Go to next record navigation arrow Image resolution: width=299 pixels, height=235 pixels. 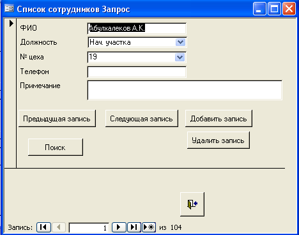tap(119, 227)
